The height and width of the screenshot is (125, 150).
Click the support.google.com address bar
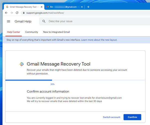pos(86,13)
